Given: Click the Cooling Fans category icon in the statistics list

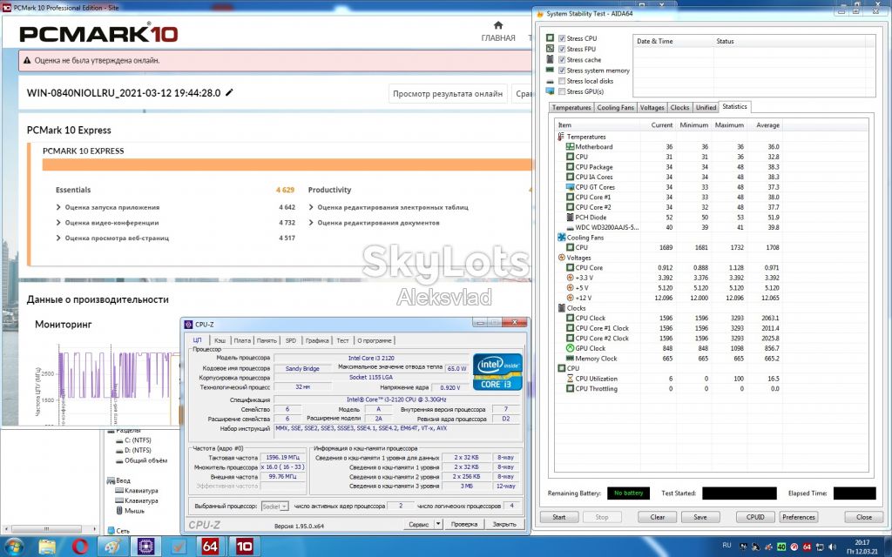Looking at the screenshot, I should coord(561,238).
